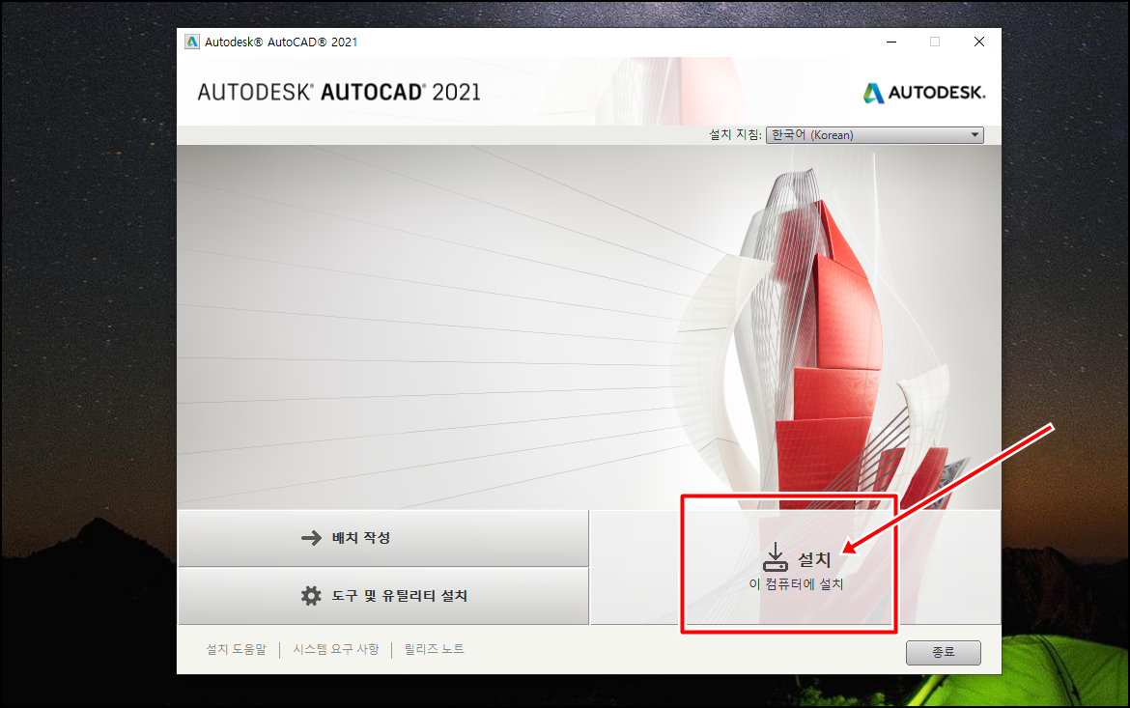Click the 종료 exit button
This screenshot has width=1130, height=708.
point(943,653)
